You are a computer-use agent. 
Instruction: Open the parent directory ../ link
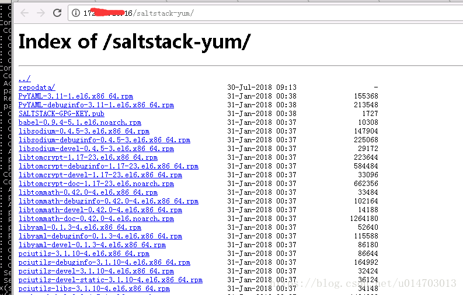[25, 79]
